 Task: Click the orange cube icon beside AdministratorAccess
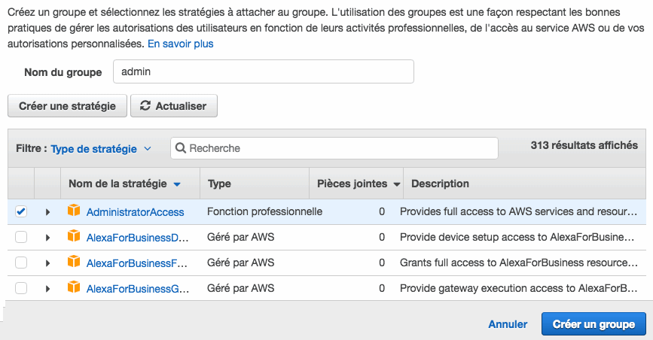click(73, 211)
